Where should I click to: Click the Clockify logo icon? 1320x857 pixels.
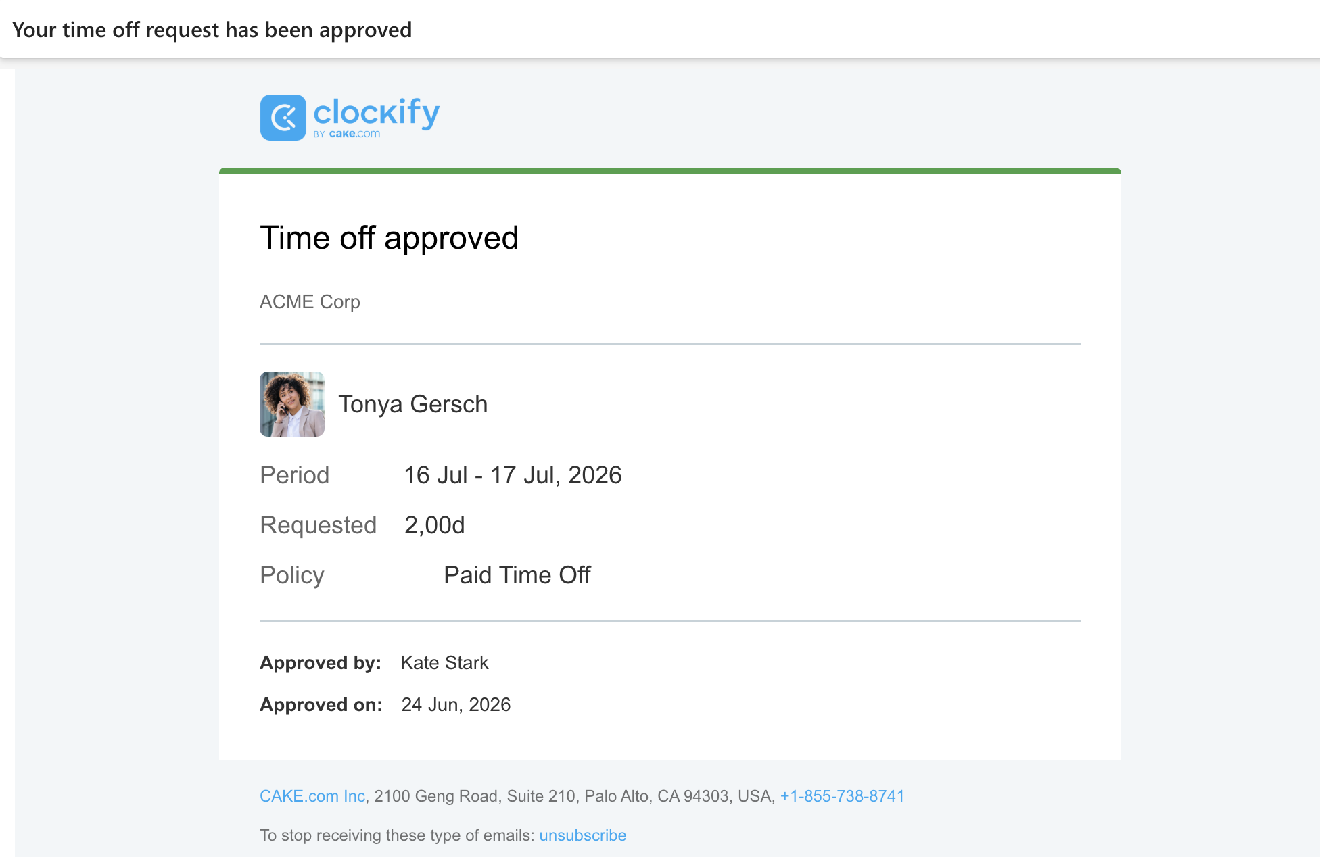(283, 118)
